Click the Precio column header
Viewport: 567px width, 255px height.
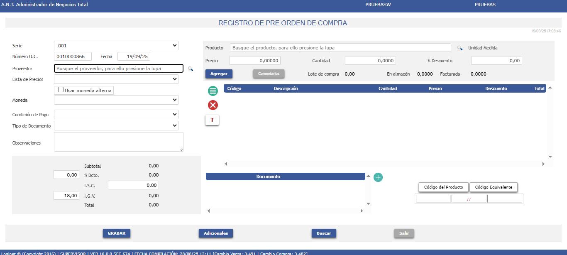click(435, 88)
